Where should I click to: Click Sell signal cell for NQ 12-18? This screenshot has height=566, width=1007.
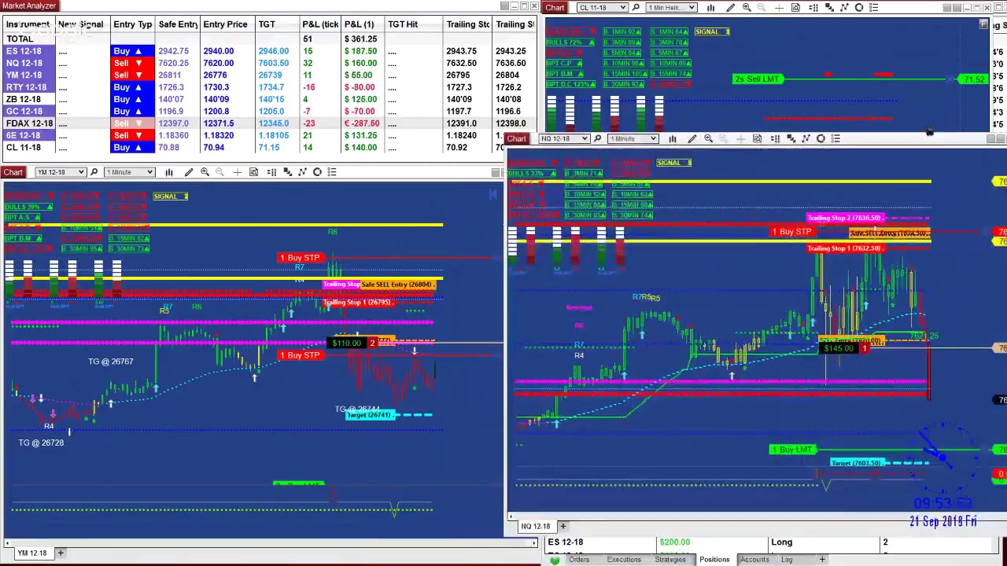pyautogui.click(x=132, y=63)
